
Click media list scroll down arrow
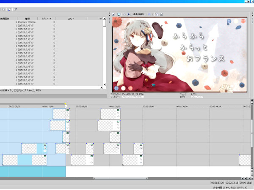tap(104, 84)
